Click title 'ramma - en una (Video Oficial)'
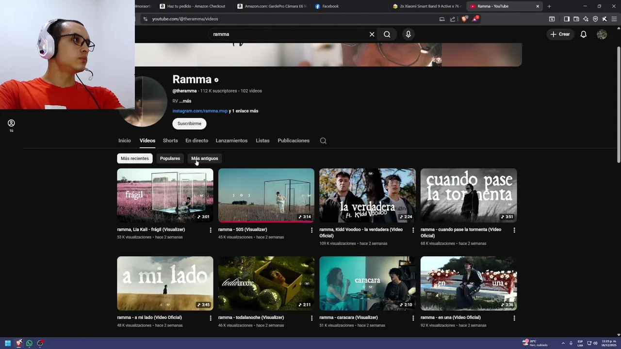The width and height of the screenshot is (621, 349). pyautogui.click(x=451, y=317)
